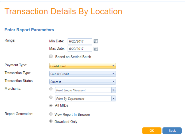
Task: Select View Report In Browser radio button
Action: 51,114
